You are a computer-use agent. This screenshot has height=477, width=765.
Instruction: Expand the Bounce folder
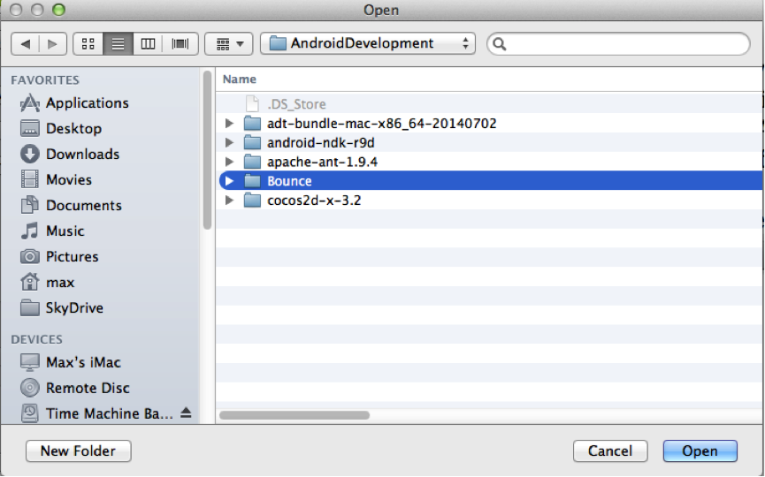(229, 181)
